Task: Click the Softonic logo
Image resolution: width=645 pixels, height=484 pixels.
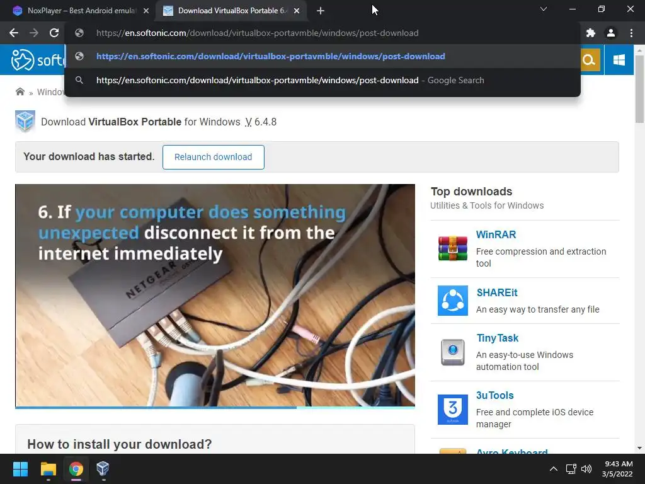Action: [37, 60]
